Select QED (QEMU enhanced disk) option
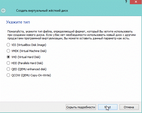 (x=26, y=69)
